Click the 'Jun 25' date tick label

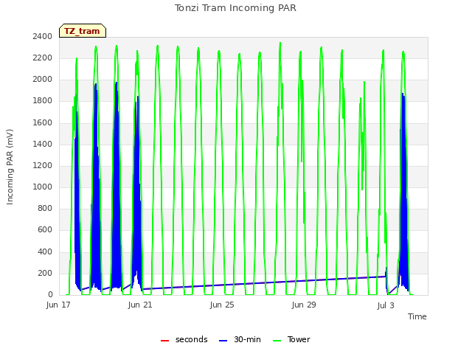point(222,305)
